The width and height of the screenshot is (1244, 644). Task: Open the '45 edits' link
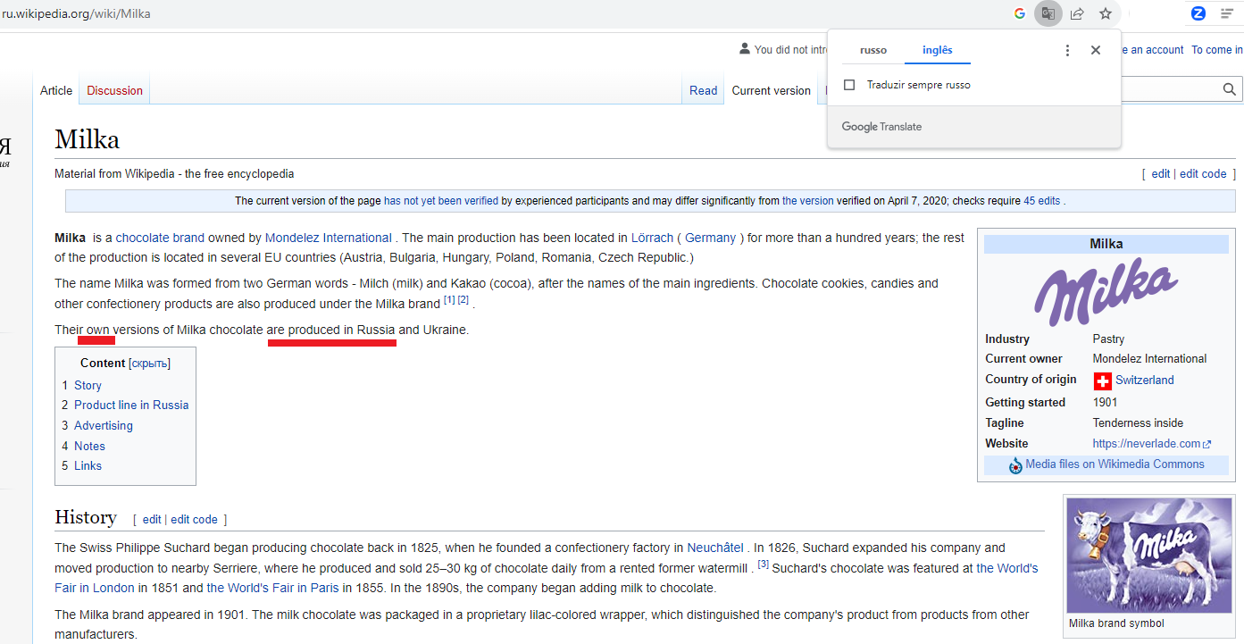pyautogui.click(x=1041, y=201)
